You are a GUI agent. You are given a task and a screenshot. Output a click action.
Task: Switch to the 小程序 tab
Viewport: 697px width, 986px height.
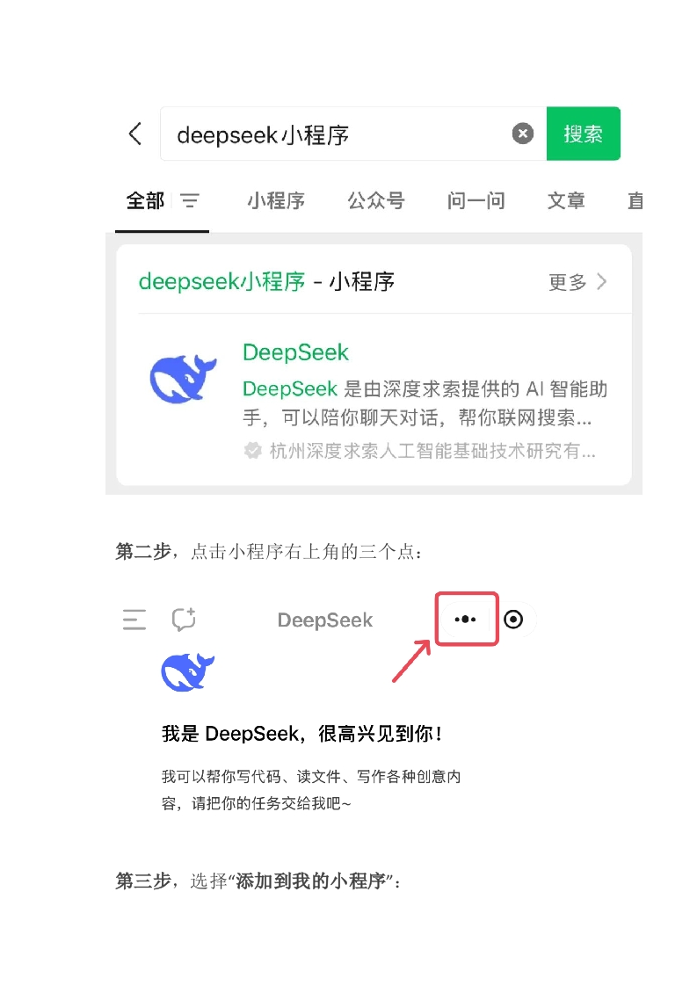pyautogui.click(x=276, y=200)
